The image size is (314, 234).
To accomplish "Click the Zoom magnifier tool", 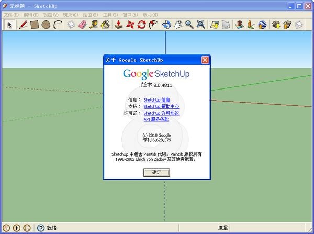I will coord(189,25).
